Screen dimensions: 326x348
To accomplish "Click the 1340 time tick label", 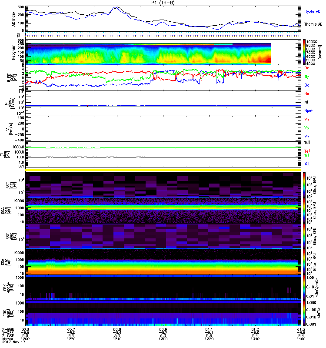I will [x=255, y=339].
